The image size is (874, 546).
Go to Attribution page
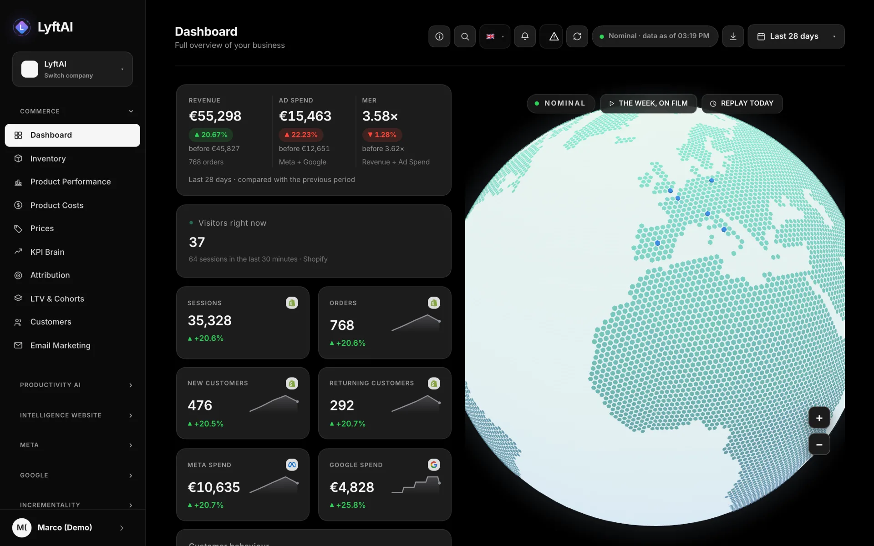pos(72,275)
